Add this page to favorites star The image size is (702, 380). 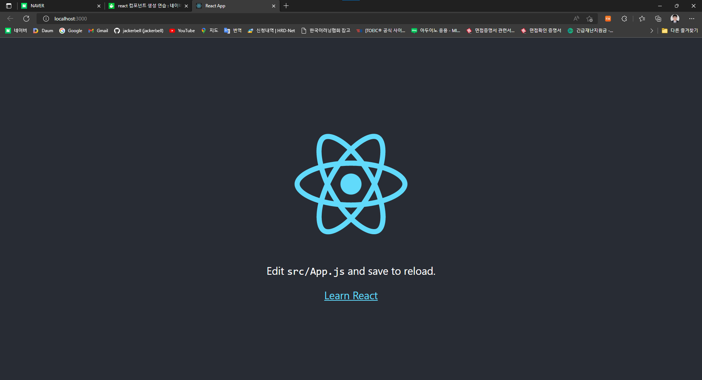point(589,19)
